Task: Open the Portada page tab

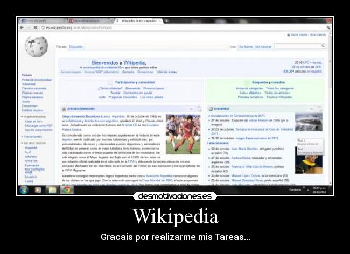Action: coord(61,47)
